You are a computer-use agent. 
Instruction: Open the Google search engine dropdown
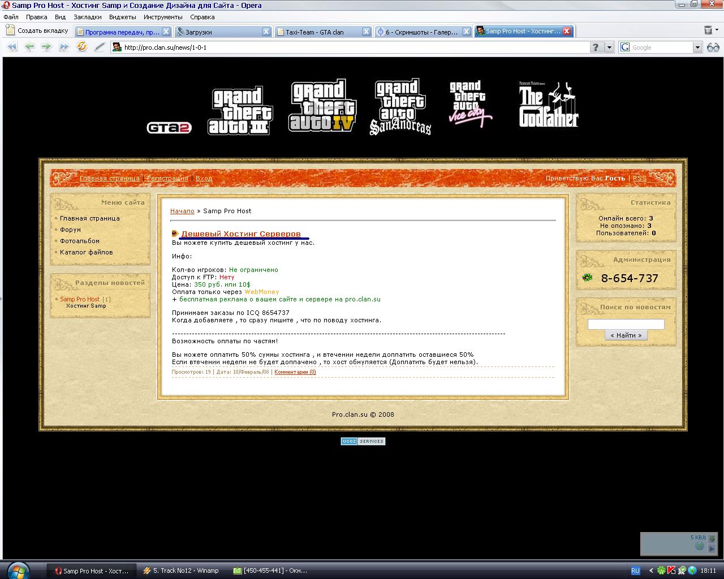tap(697, 47)
